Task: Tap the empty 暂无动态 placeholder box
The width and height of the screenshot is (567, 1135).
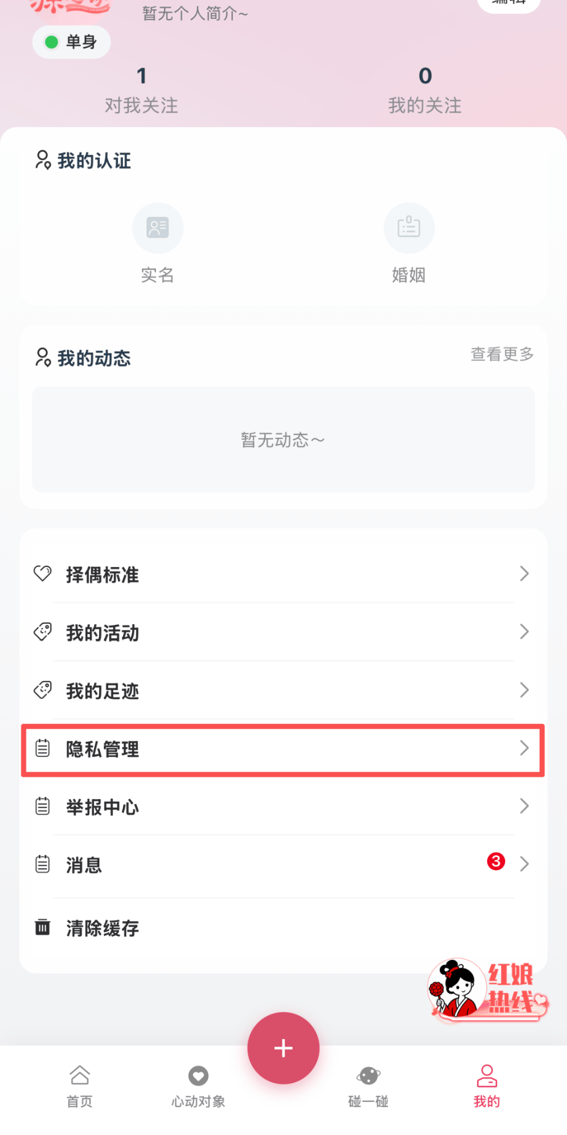Action: (x=283, y=439)
